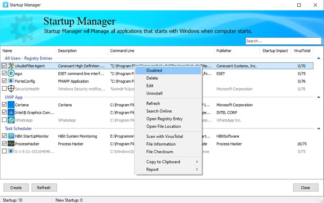Click the SecurityHealth shield icon

pyautogui.click(x=11, y=89)
